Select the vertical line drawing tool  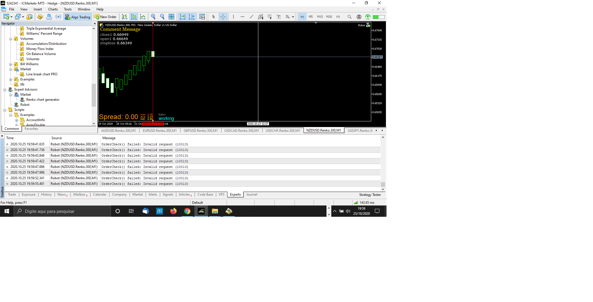(233, 17)
